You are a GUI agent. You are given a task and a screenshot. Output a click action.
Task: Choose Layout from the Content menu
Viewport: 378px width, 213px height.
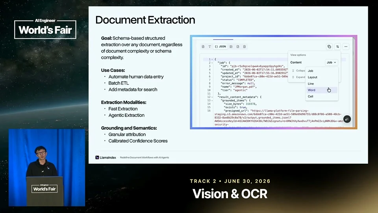click(x=322, y=77)
